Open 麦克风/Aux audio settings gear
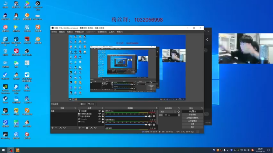 pyautogui.click(x=154, y=116)
